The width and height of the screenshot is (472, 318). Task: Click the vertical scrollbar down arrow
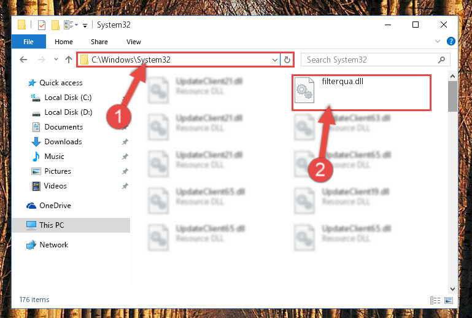pyautogui.click(x=452, y=289)
